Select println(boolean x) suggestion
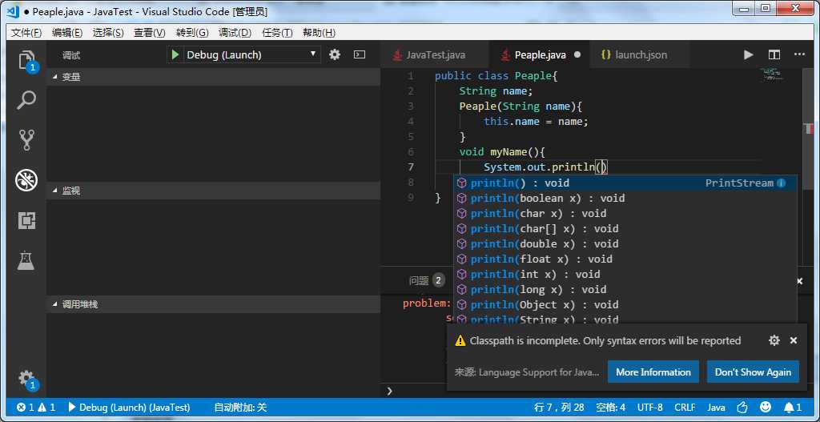Image resolution: width=820 pixels, height=422 pixels. [x=625, y=199]
